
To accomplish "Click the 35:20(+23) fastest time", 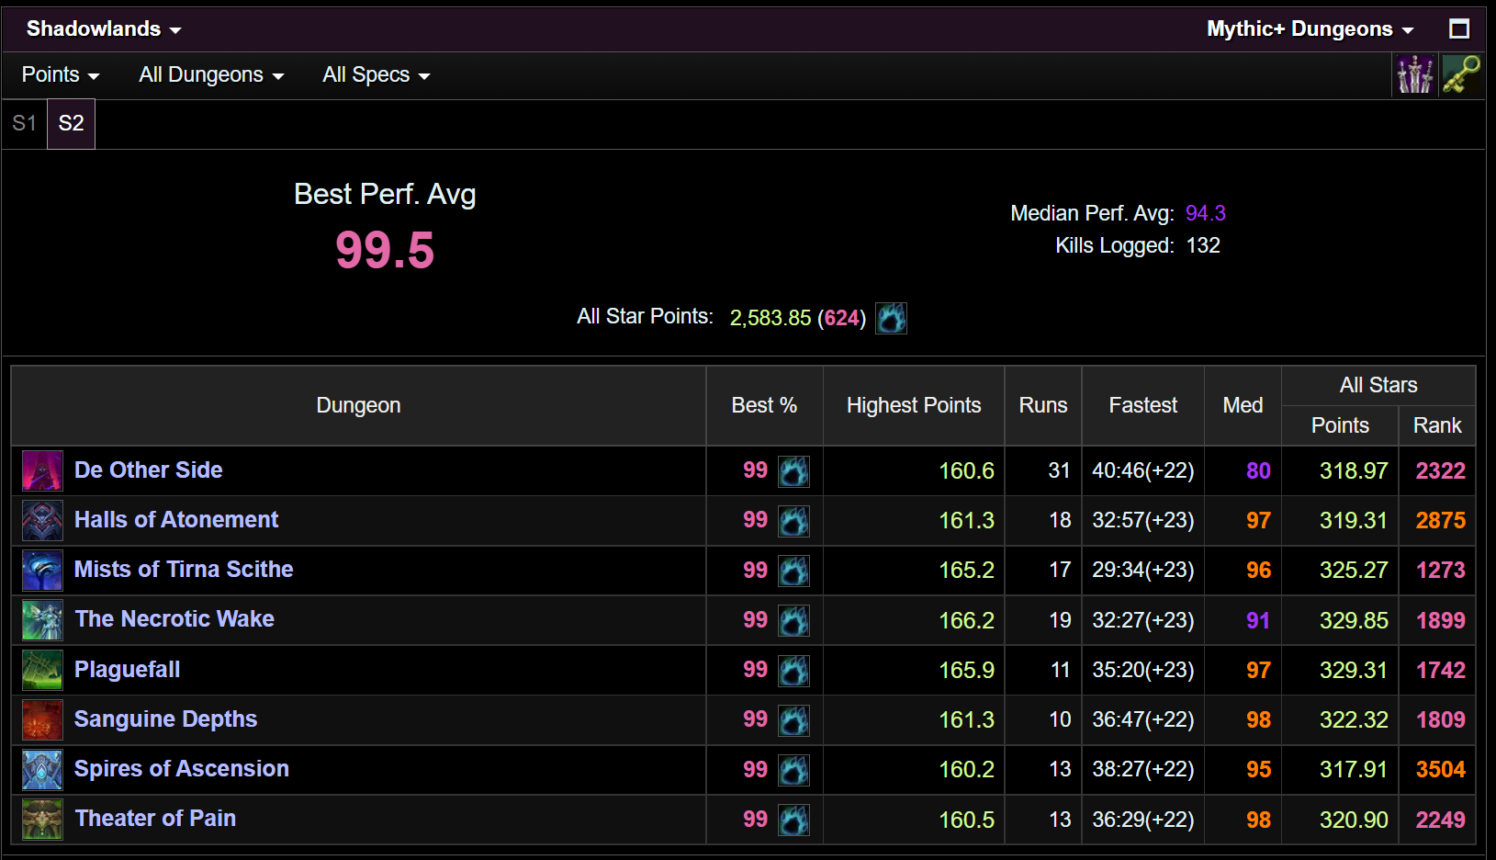I will point(1143,670).
